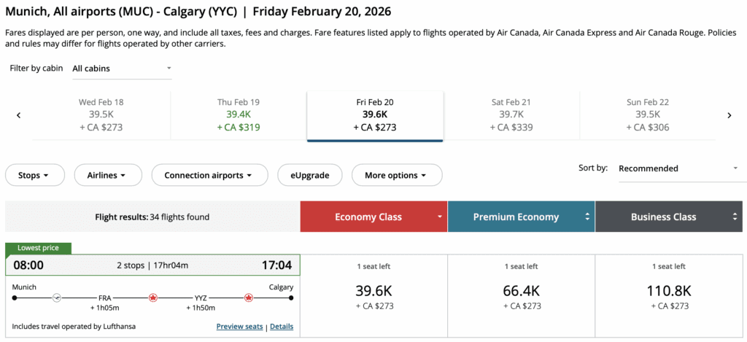Choose the 110.8K Business Class fare
Viewport: 747px width, 342px height.
pyautogui.click(x=669, y=295)
